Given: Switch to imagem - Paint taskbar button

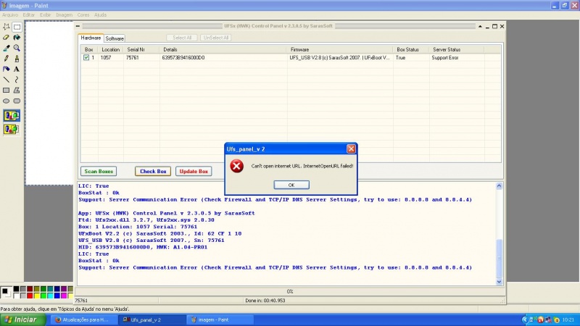Looking at the screenshot, I should pyautogui.click(x=220, y=319).
